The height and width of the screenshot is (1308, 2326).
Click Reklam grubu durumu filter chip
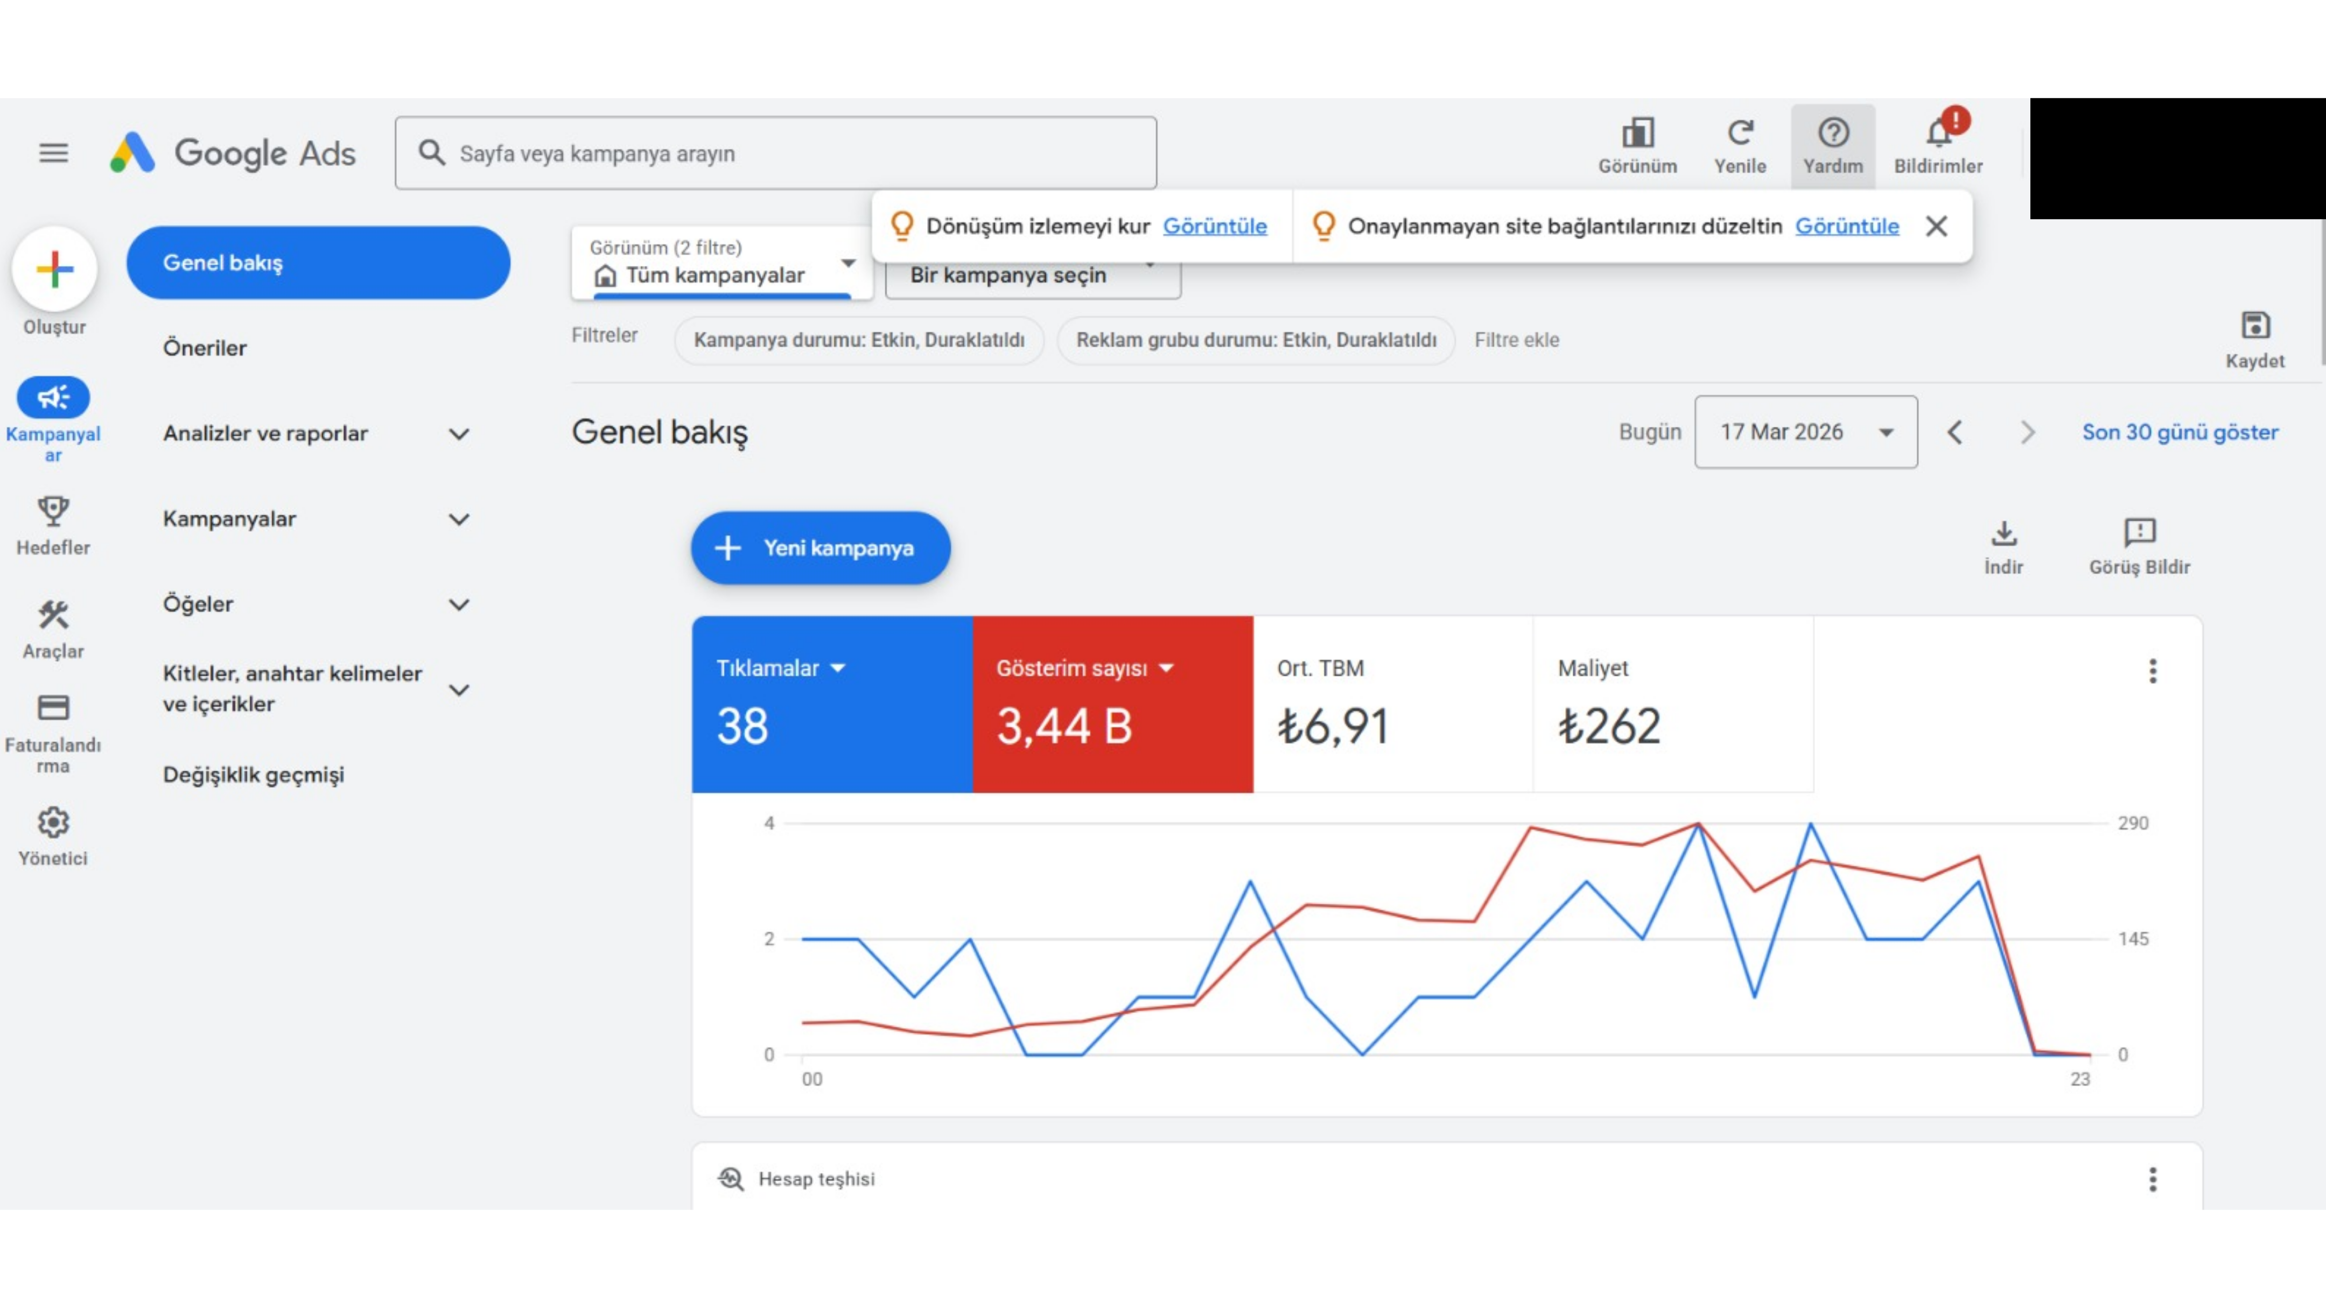(x=1256, y=340)
